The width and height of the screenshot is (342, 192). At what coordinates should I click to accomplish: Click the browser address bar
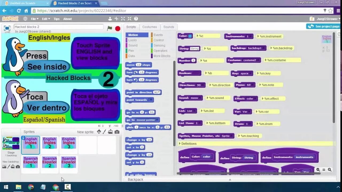pos(176,11)
